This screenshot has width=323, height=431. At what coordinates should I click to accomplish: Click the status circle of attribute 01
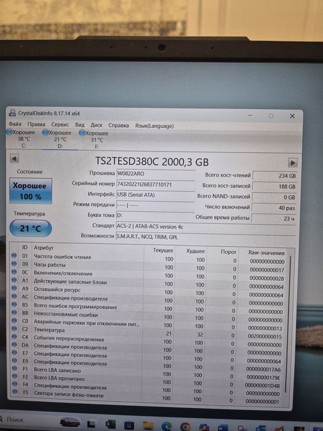pyautogui.click(x=14, y=256)
